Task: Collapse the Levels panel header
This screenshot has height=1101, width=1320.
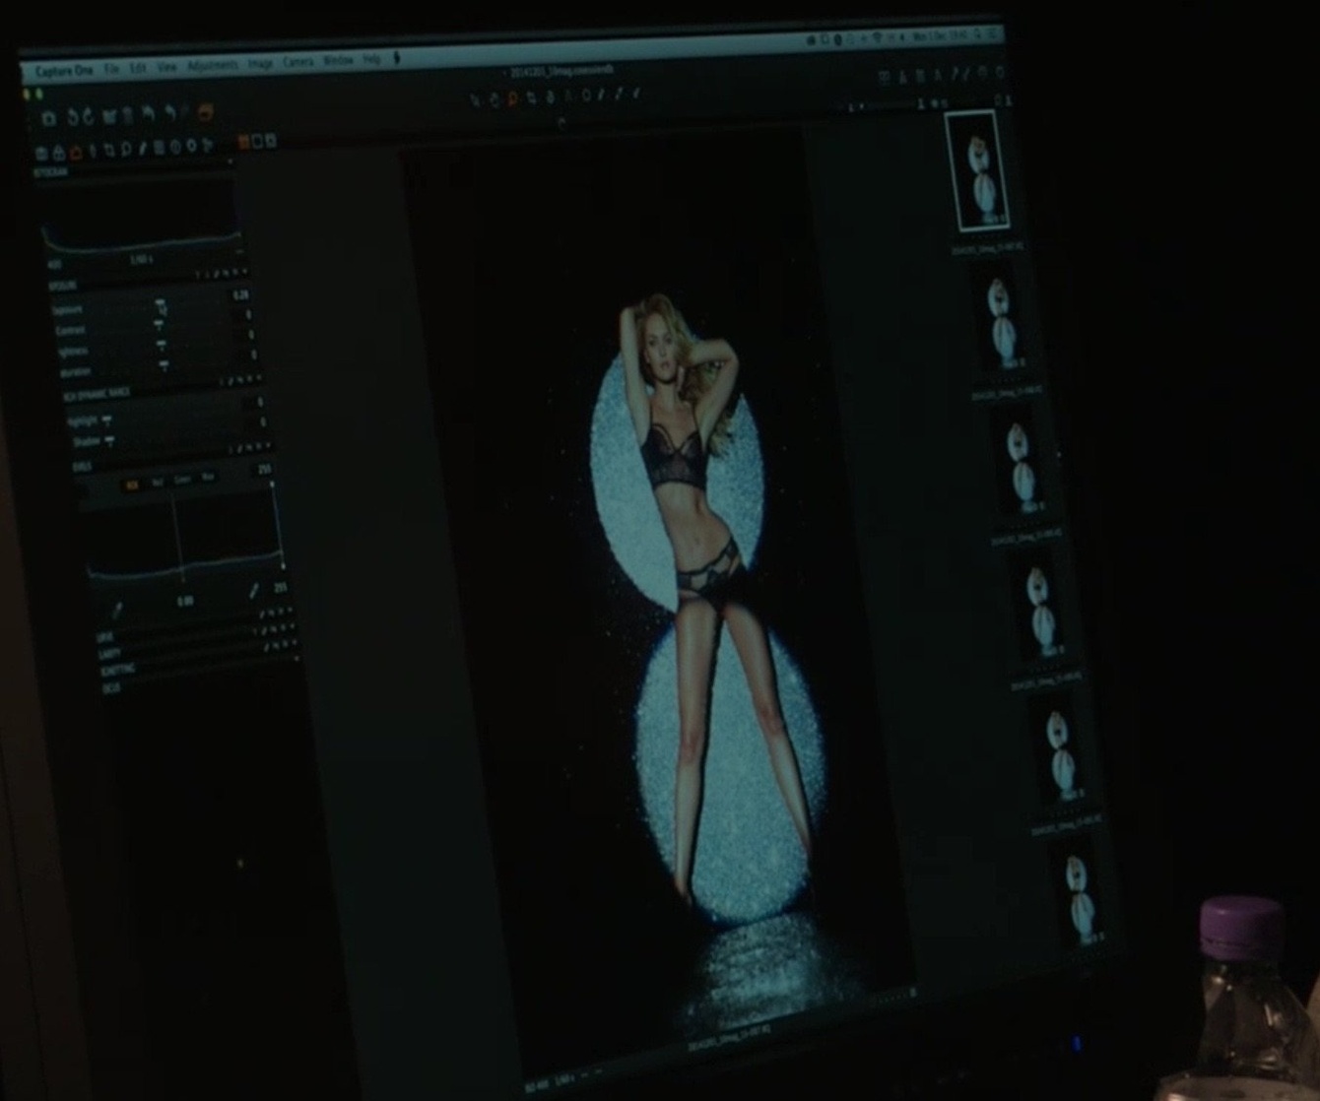Action: (x=81, y=466)
